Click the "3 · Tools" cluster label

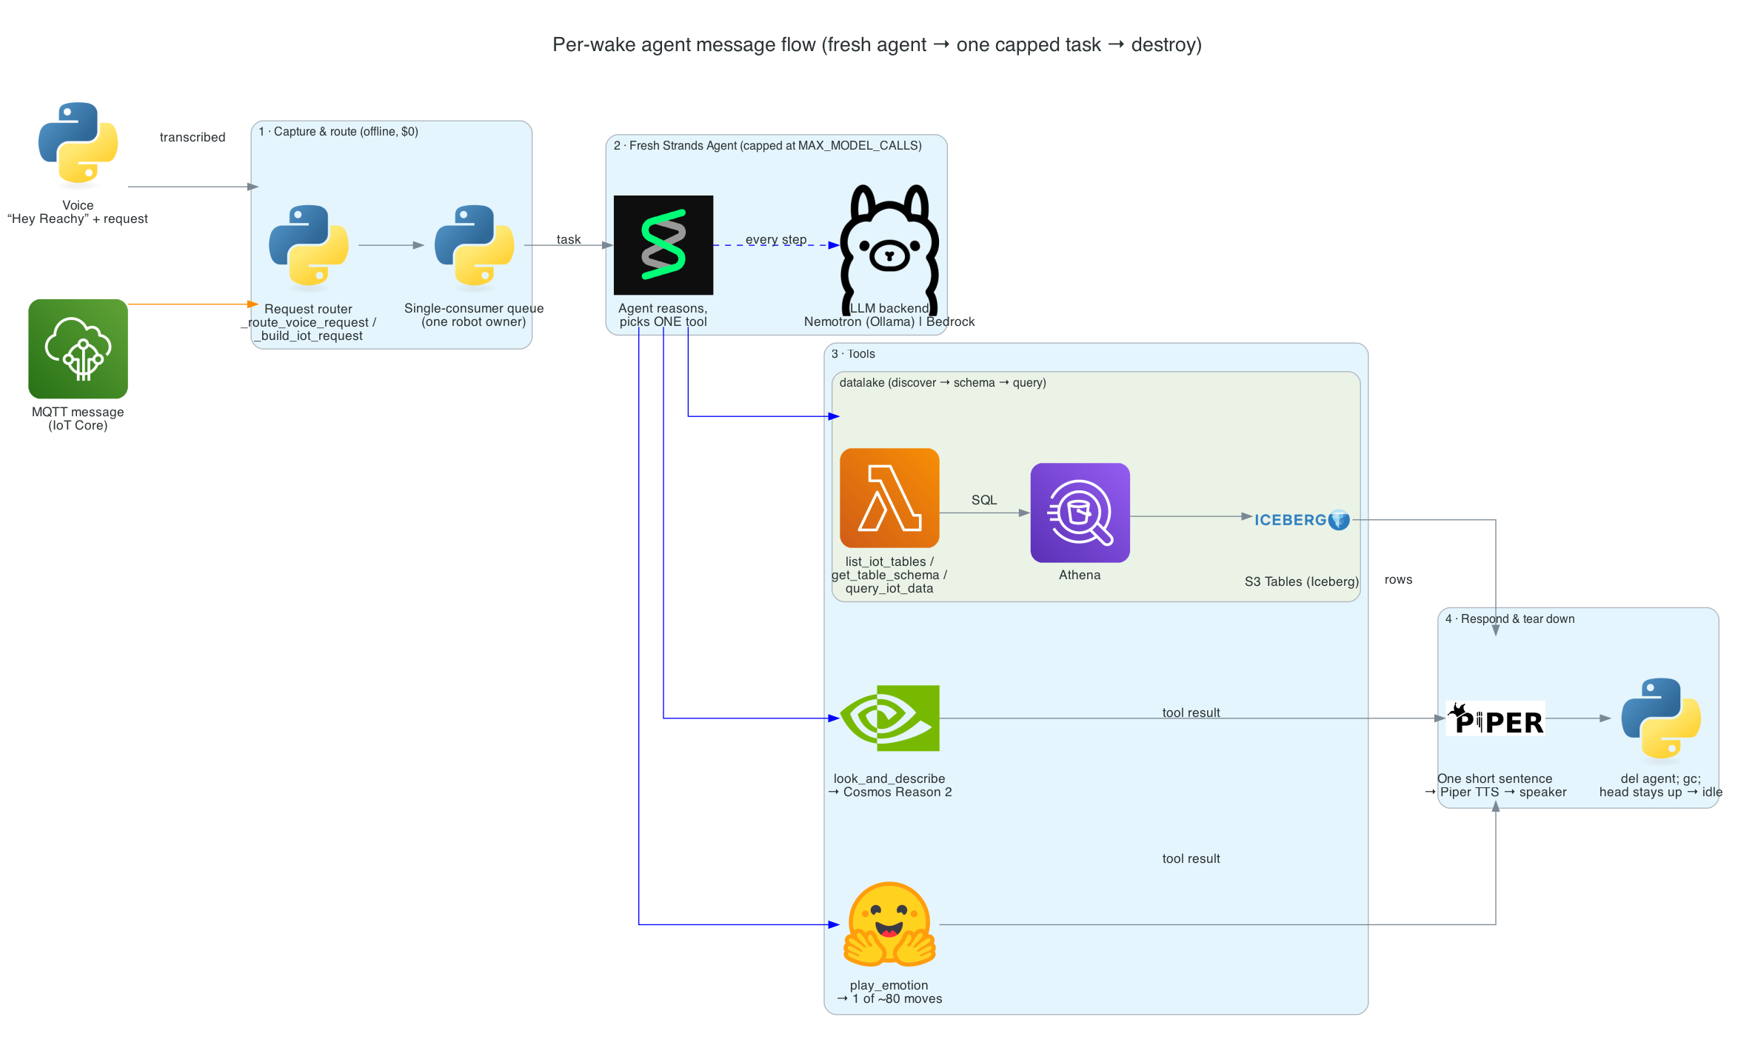pyautogui.click(x=853, y=353)
